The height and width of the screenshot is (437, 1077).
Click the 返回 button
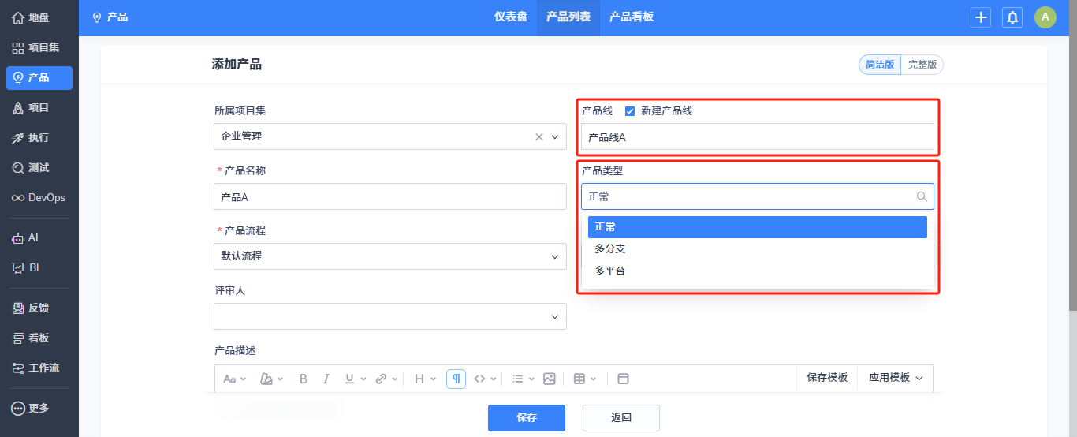tap(620, 418)
